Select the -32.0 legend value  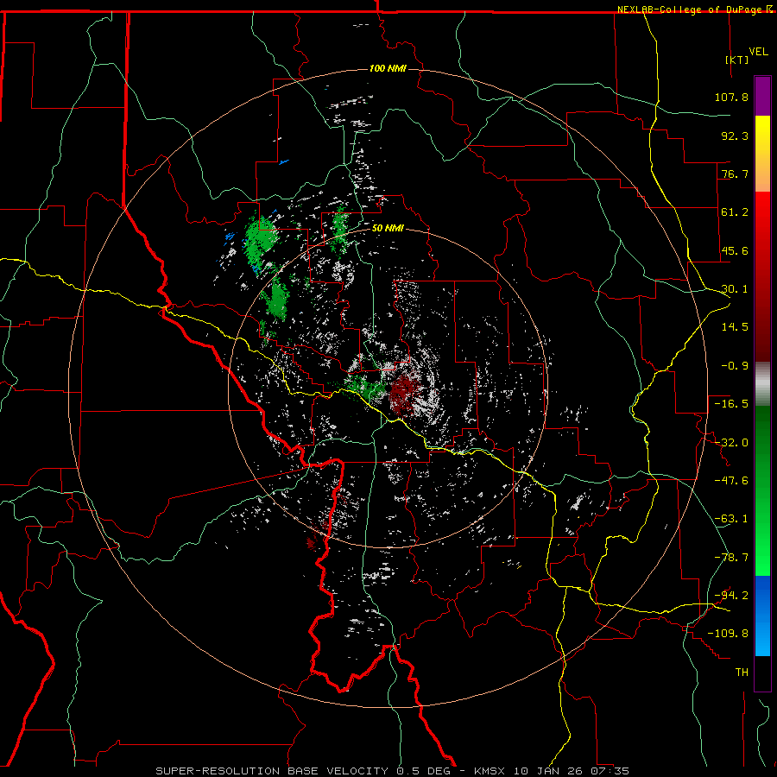point(731,443)
